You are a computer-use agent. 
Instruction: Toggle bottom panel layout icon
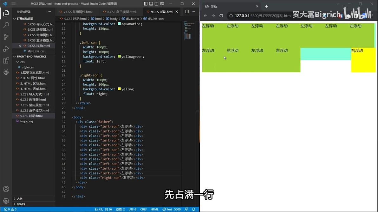point(151,3)
